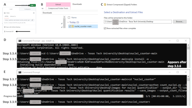This screenshot has width=192, height=108.
Task: Click scroll-up arrow in lower Command Prompt
Action: click(x=188, y=77)
